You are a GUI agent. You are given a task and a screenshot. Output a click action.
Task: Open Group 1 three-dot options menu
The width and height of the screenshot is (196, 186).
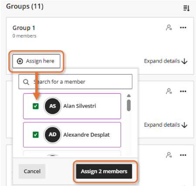[183, 27]
